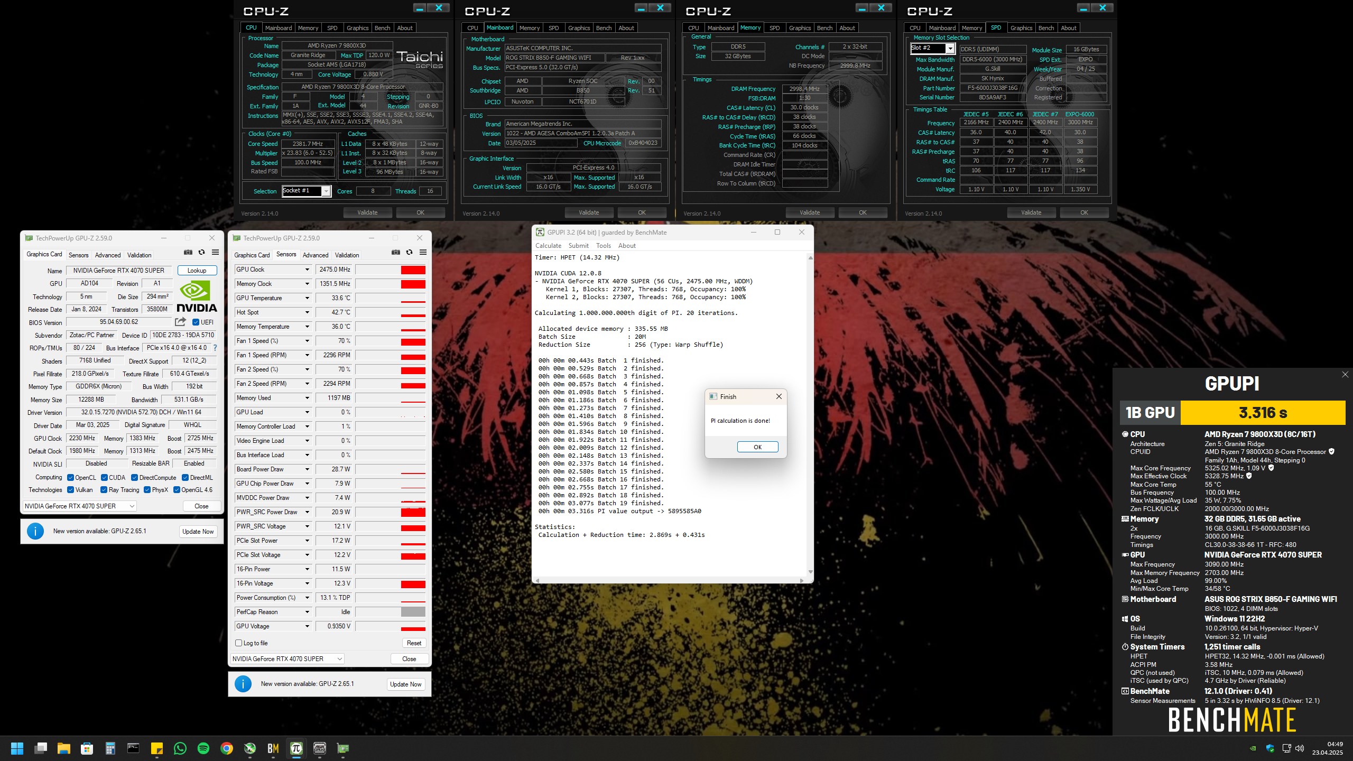1353x761 pixels.
Task: Expand the GPU Clock sensor dropdown
Action: coord(307,270)
